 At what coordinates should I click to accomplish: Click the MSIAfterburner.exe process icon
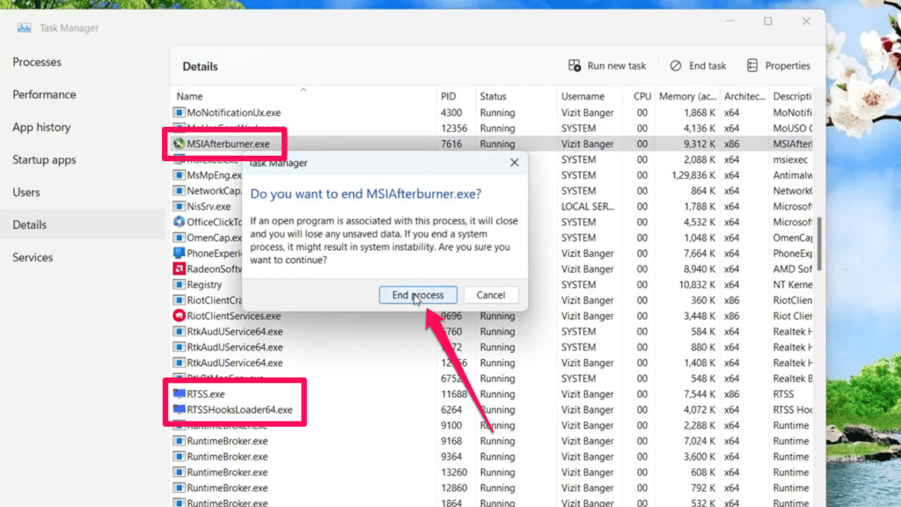click(179, 143)
